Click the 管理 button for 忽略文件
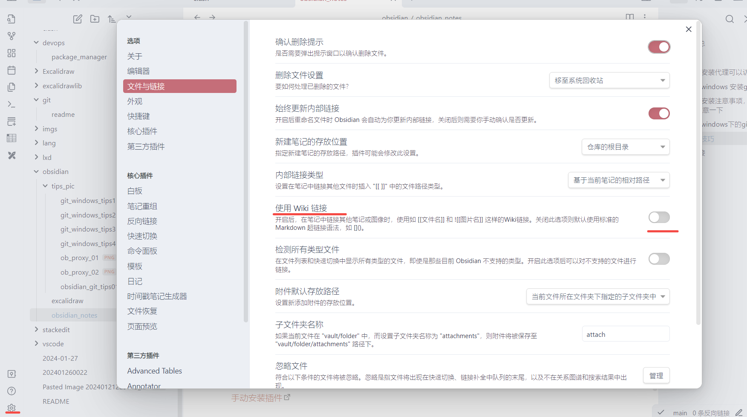 [656, 376]
